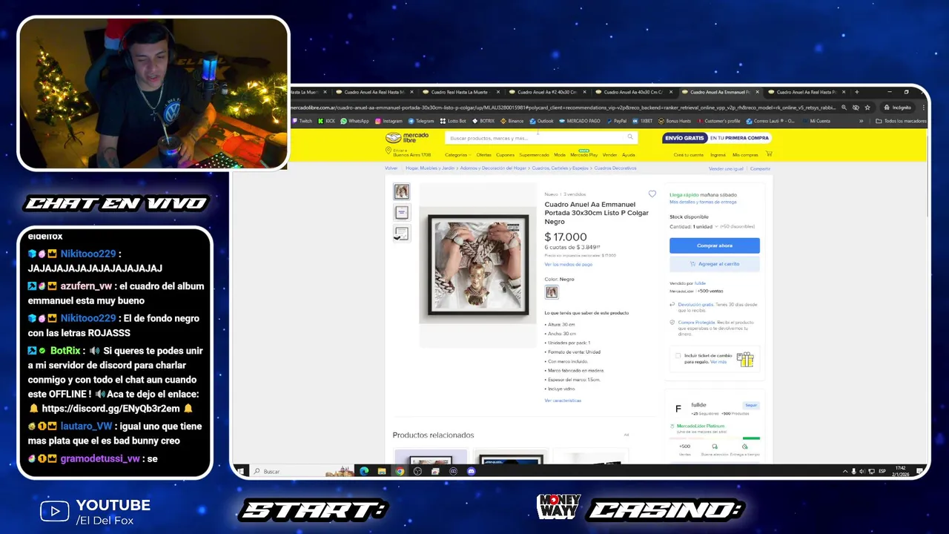Expand the Categorías dropdown
Screen dimensions: 949x534
point(457,155)
